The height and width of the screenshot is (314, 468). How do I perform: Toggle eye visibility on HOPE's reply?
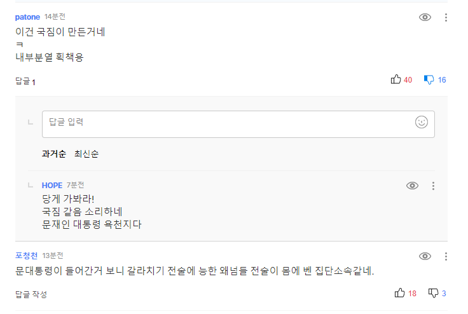413,186
